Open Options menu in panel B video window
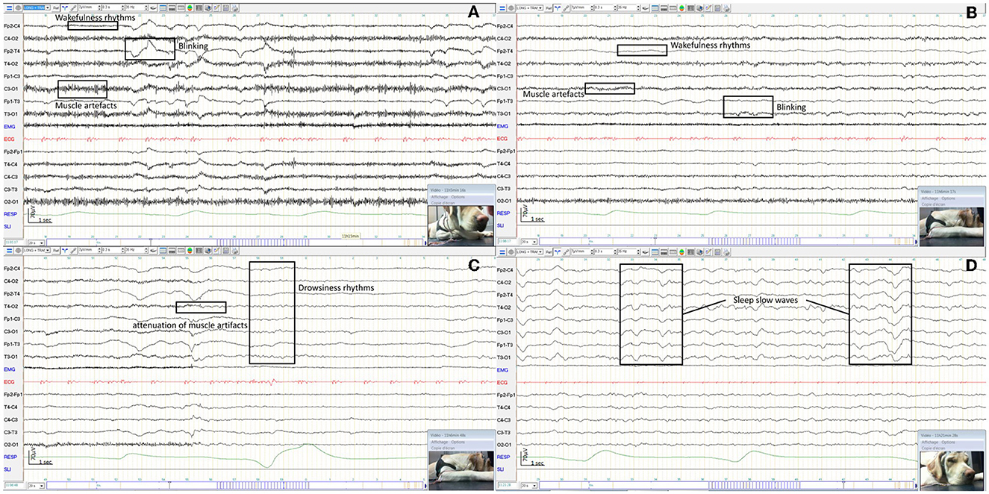 [x=949, y=197]
